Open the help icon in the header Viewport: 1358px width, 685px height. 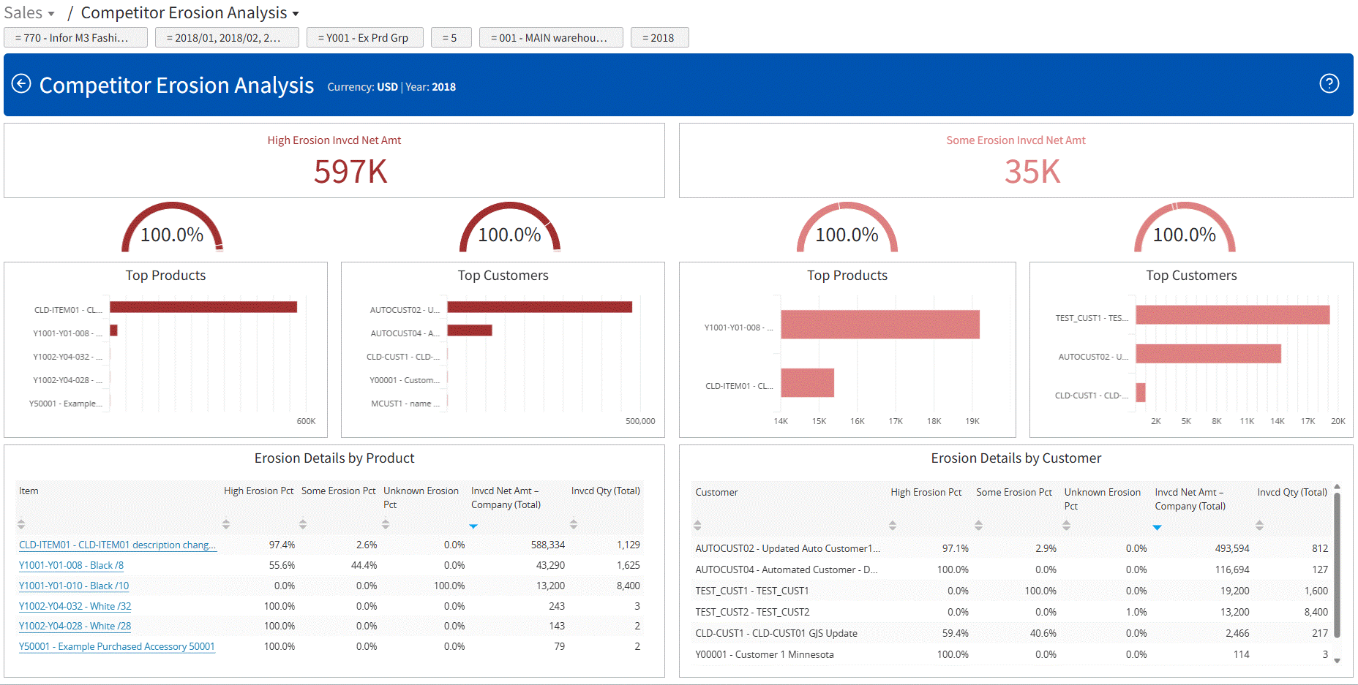pos(1329,84)
